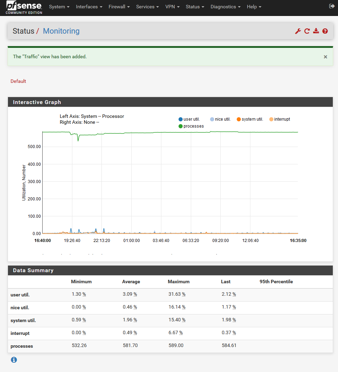This screenshot has height=372, width=338.
Task: Select the Default view tab
Action: 18,81
